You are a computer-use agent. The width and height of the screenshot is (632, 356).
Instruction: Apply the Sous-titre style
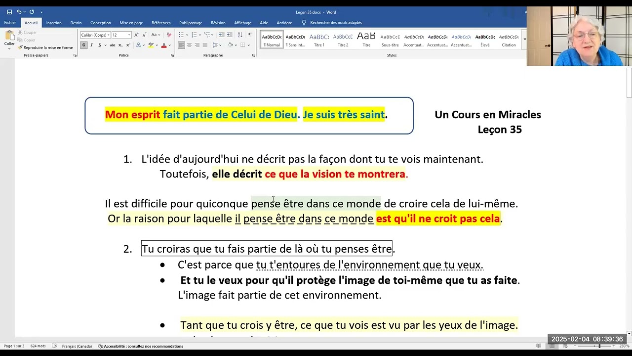point(390,40)
